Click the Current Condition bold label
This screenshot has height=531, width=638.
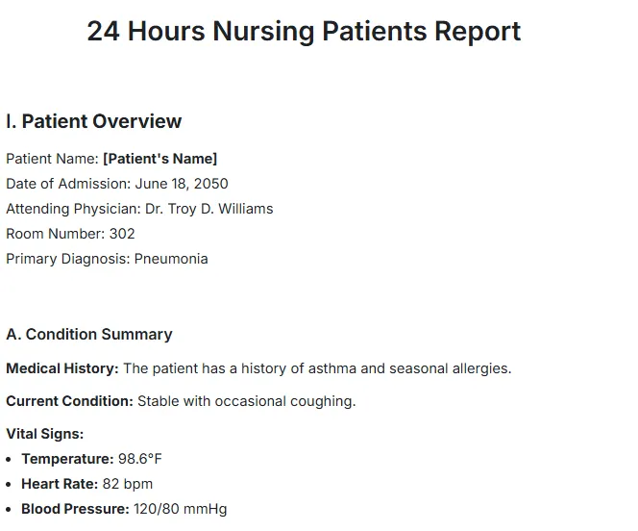click(69, 401)
